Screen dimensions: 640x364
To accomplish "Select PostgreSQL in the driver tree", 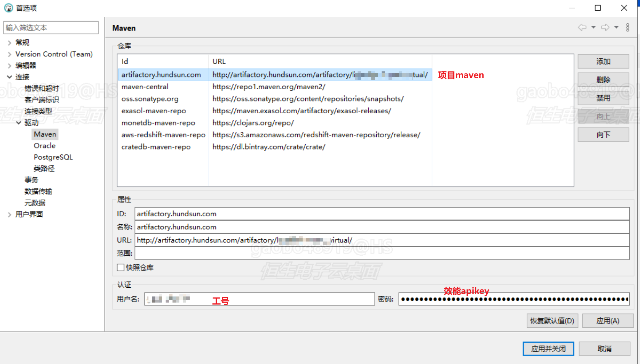I will click(53, 157).
